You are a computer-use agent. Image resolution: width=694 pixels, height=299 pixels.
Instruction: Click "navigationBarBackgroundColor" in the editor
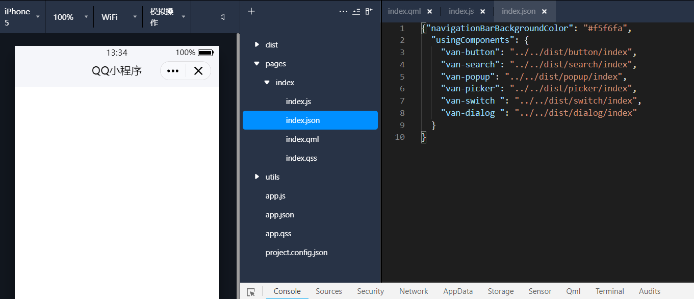[x=500, y=28]
